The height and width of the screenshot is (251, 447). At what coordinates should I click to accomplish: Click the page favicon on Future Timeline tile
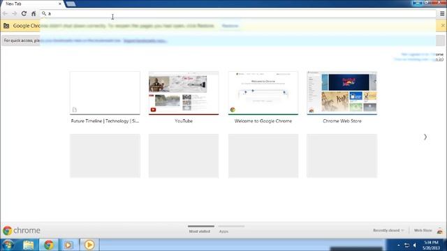75,109
